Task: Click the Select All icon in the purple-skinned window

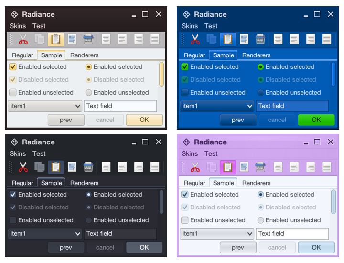Action: point(244,167)
